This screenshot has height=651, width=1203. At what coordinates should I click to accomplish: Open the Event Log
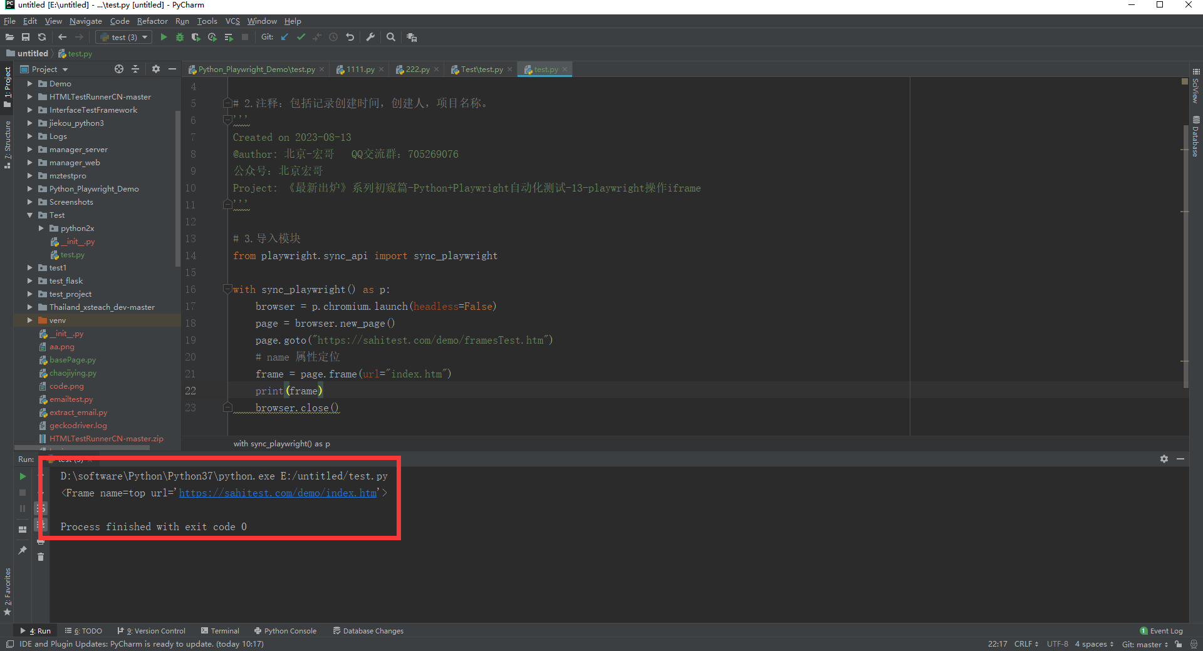[1165, 630]
